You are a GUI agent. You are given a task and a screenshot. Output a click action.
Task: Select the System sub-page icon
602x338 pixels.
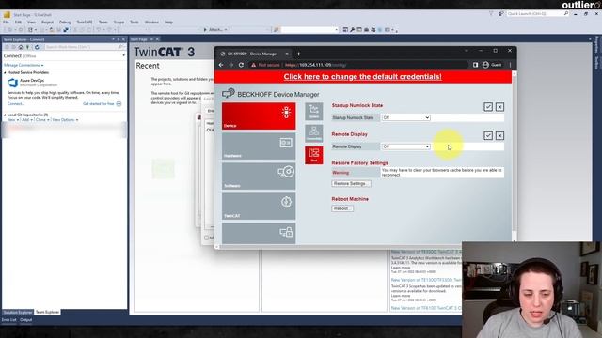(x=314, y=112)
